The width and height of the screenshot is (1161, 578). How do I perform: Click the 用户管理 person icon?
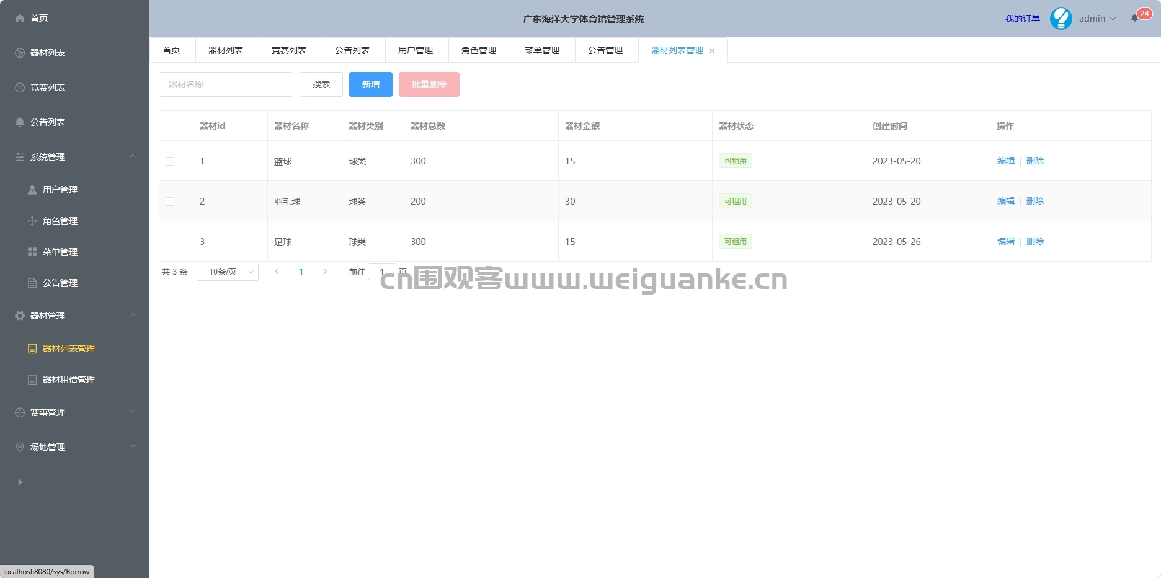click(x=32, y=190)
